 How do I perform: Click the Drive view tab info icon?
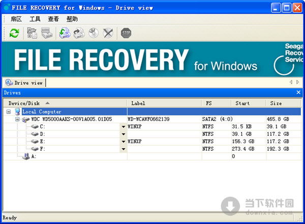(9, 82)
